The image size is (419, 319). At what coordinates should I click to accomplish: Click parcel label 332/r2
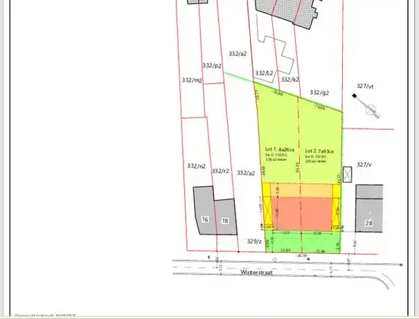(x=220, y=171)
